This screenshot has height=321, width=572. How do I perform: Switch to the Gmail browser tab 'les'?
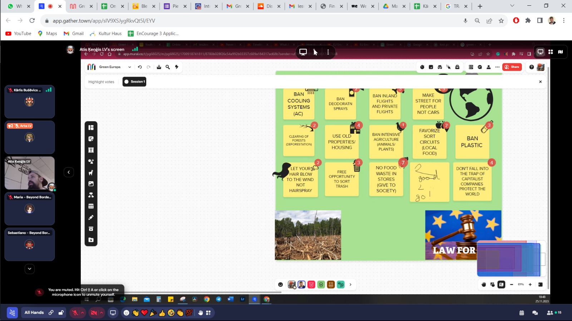(x=301, y=6)
